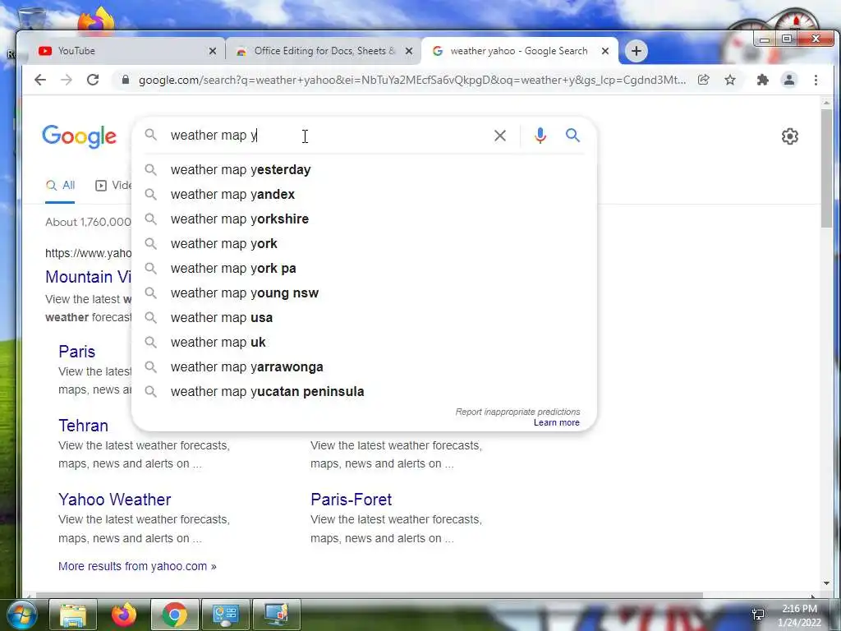The height and width of the screenshot is (631, 841).
Task: Click the scrollbar down arrow
Action: pos(826,583)
